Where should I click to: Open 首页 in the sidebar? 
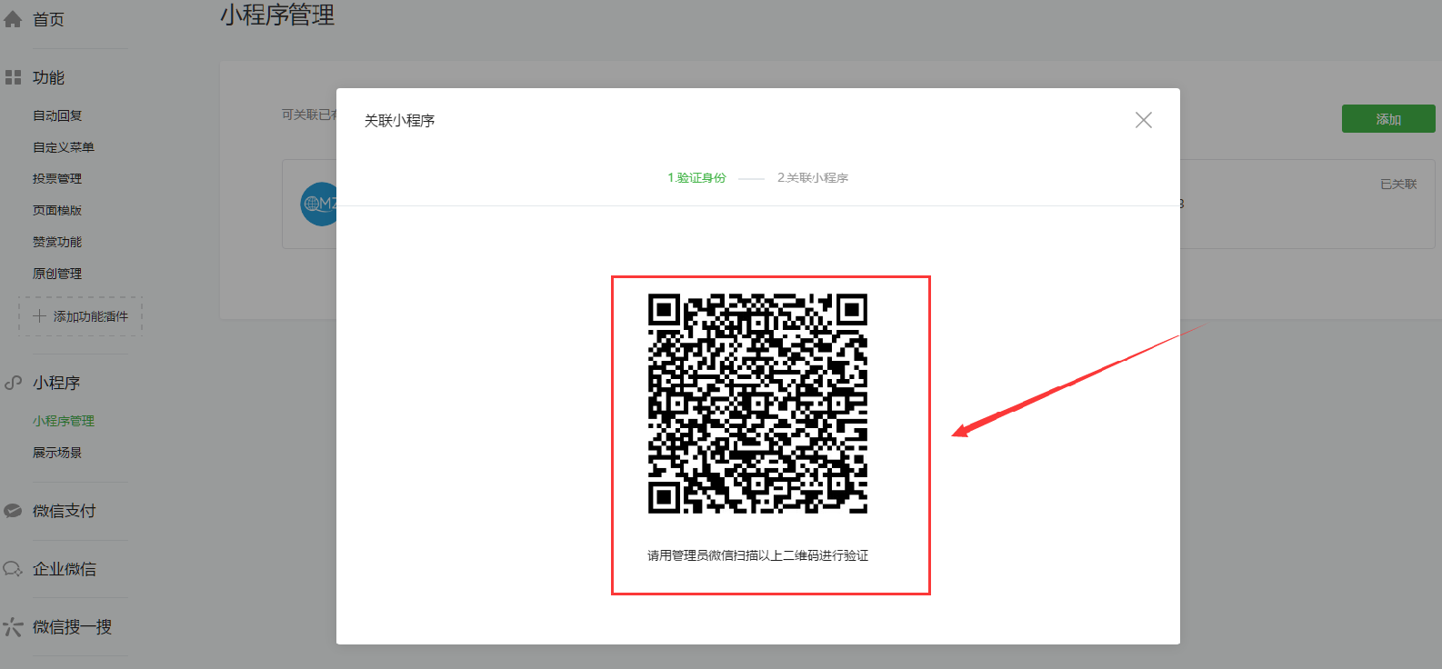click(x=48, y=19)
